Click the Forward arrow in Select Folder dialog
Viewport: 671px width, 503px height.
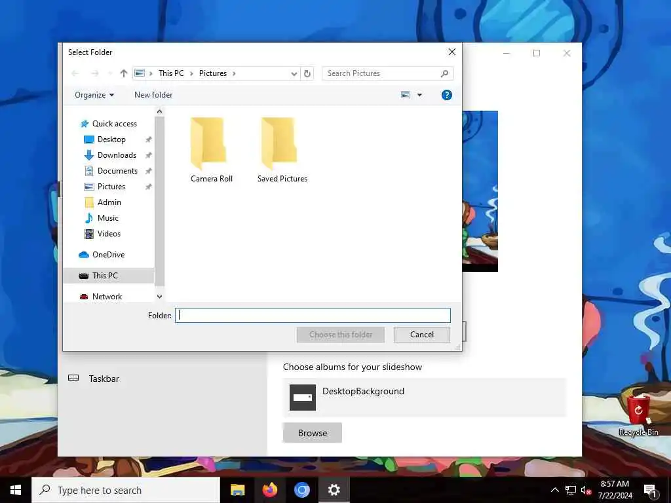95,73
